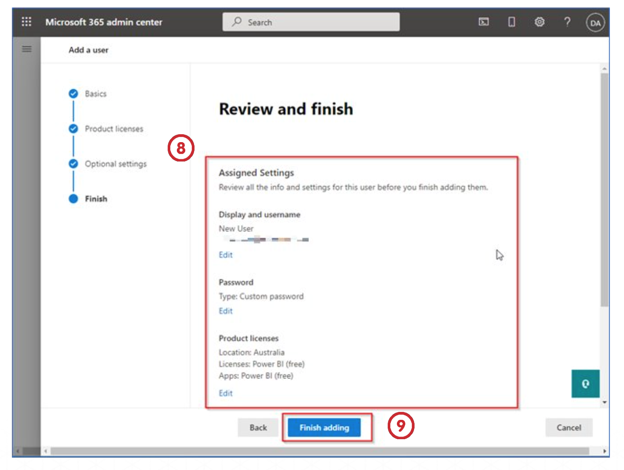624x470 pixels.
Task: Go to the Basics wizard step
Action: (95, 94)
